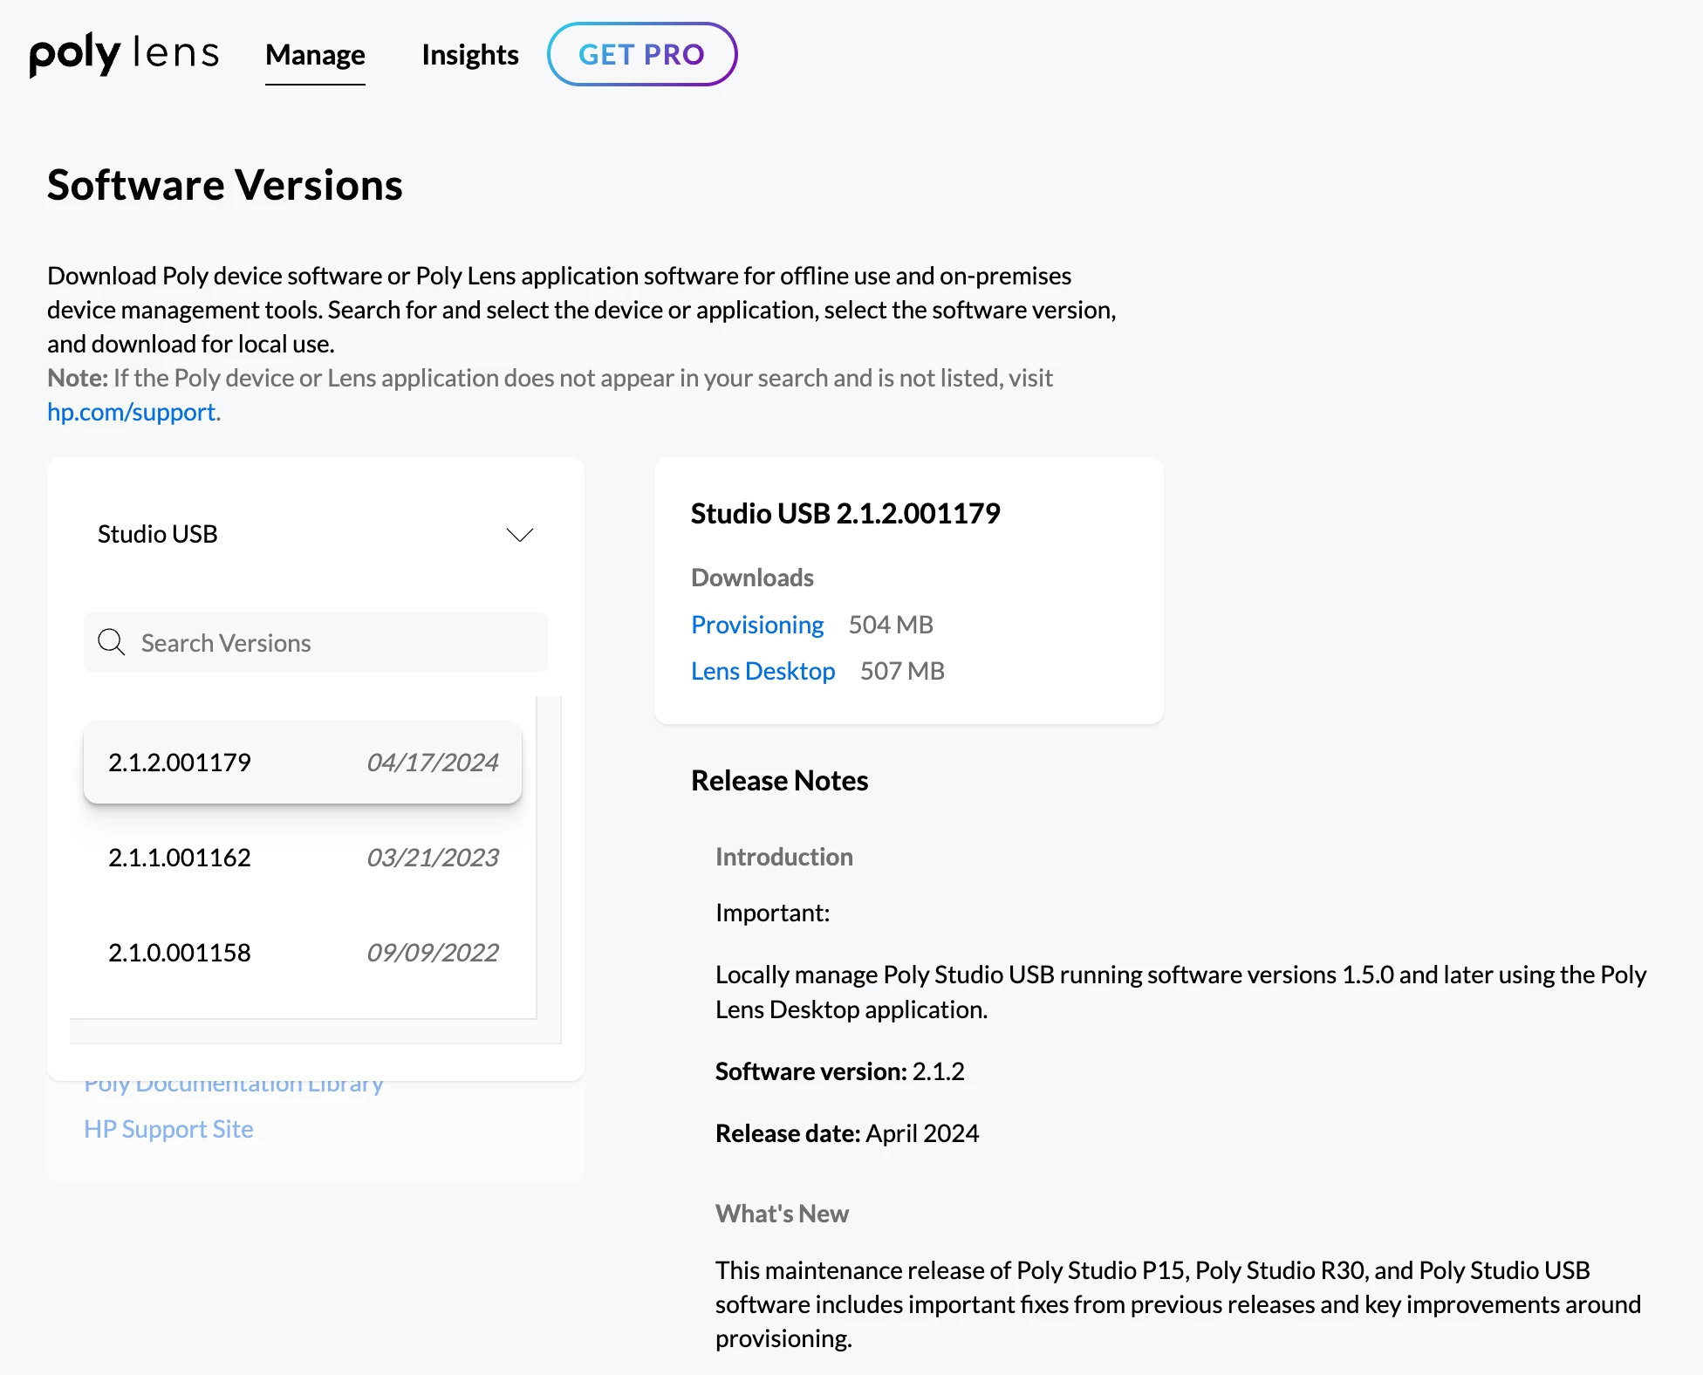Click the 04/17/2024 release date
1703x1375 pixels.
coord(433,763)
